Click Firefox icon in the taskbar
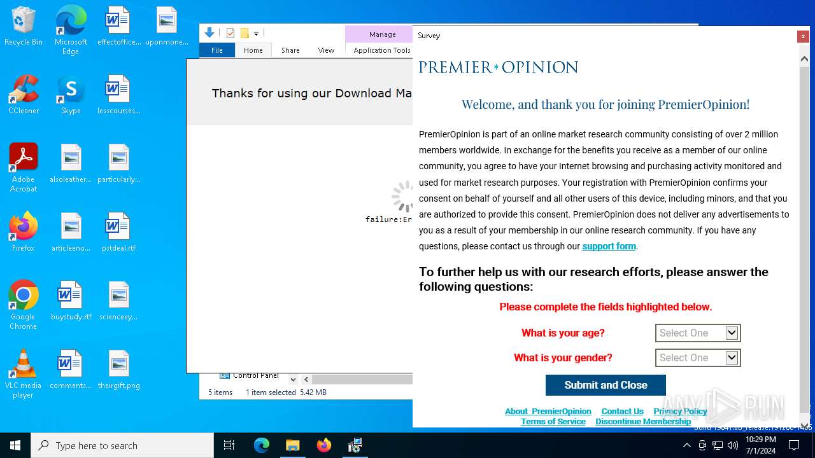 coord(324,445)
